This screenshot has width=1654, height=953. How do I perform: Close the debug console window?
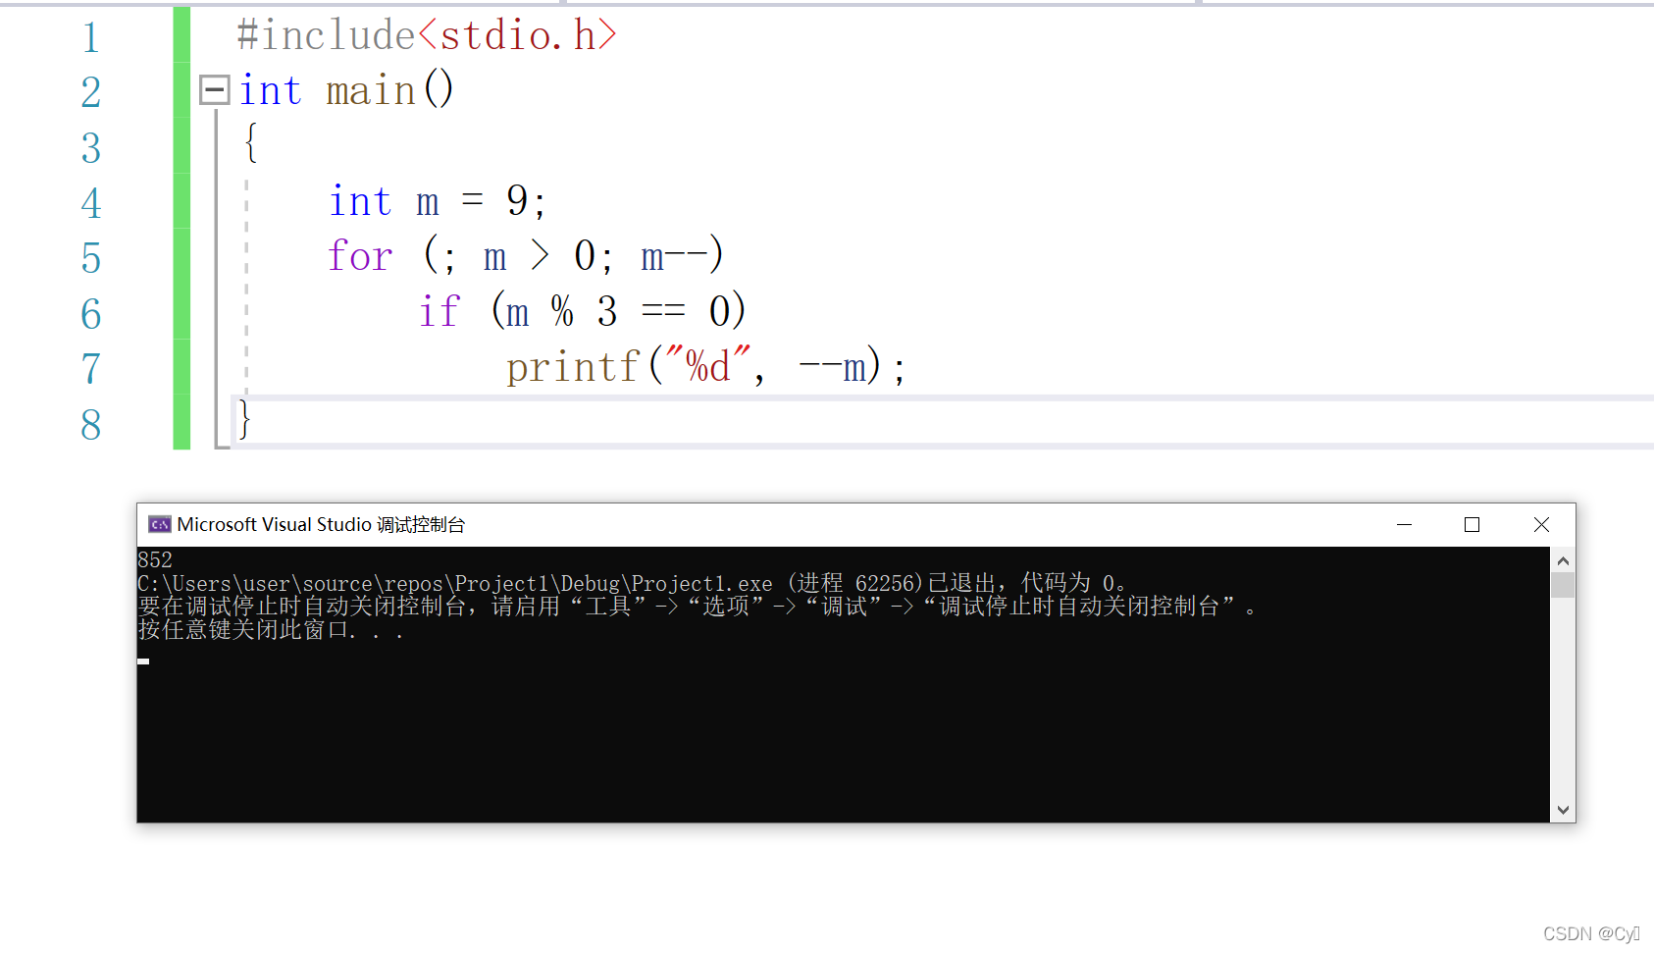[1541, 525]
